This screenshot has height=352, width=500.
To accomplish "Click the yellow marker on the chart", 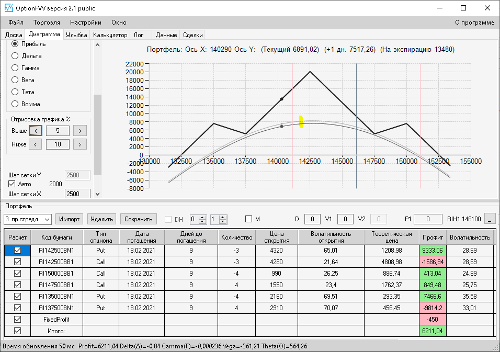I will click(x=301, y=122).
